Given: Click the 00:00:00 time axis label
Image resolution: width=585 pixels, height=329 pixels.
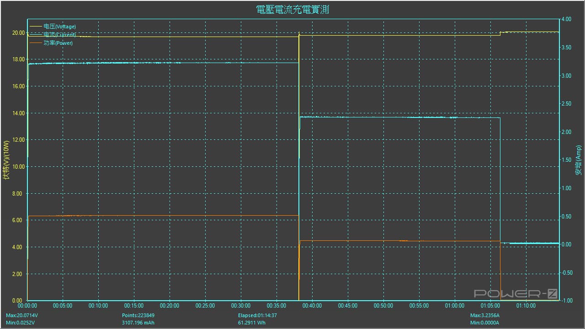Looking at the screenshot, I should [28, 306].
